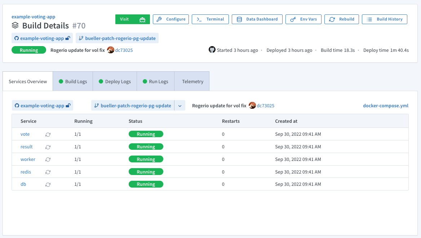Screen dimensions: 421x238
Task: Click unlock icon on header example-voting-app badge
Action: (68, 38)
